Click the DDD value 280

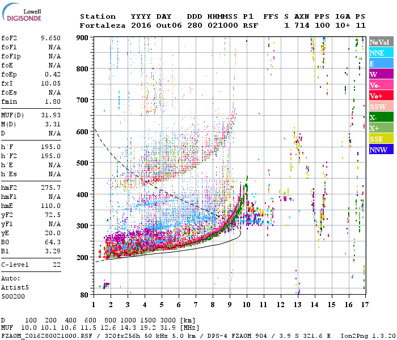[195, 25]
